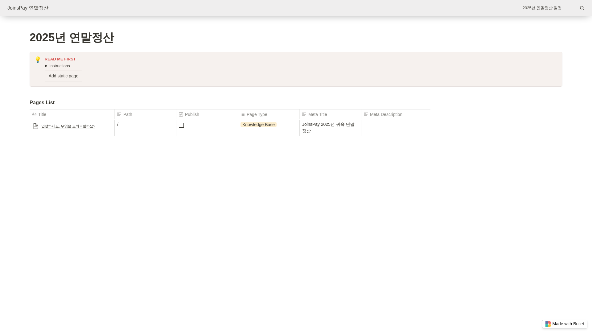Click the Meta Description column header text
Viewport: 592px width, 333px height.
pyautogui.click(x=386, y=114)
